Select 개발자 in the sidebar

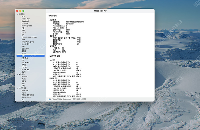coord(24,93)
